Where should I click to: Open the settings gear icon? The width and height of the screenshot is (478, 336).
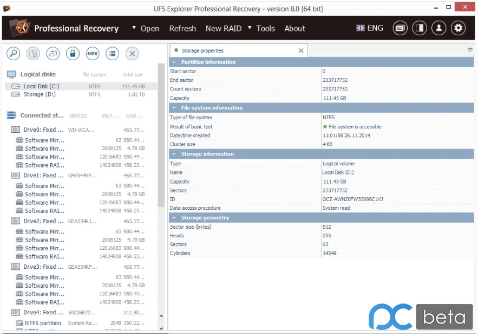coord(458,28)
